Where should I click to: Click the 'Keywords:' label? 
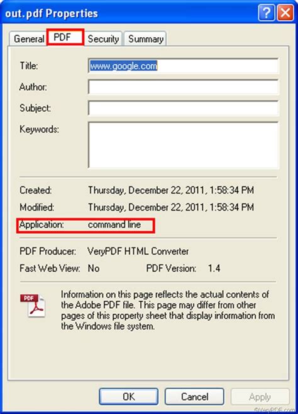(39, 129)
